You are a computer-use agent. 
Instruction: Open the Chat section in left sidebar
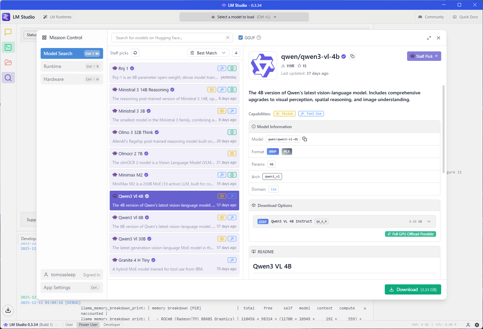pos(8,32)
